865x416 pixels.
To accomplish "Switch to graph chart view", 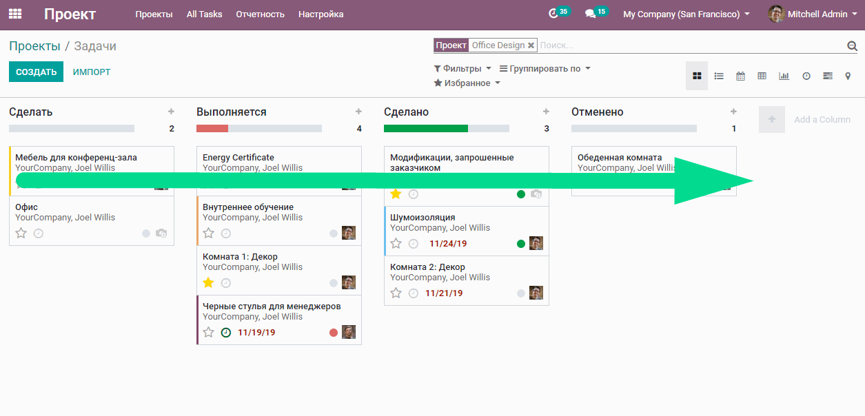I will (x=784, y=76).
